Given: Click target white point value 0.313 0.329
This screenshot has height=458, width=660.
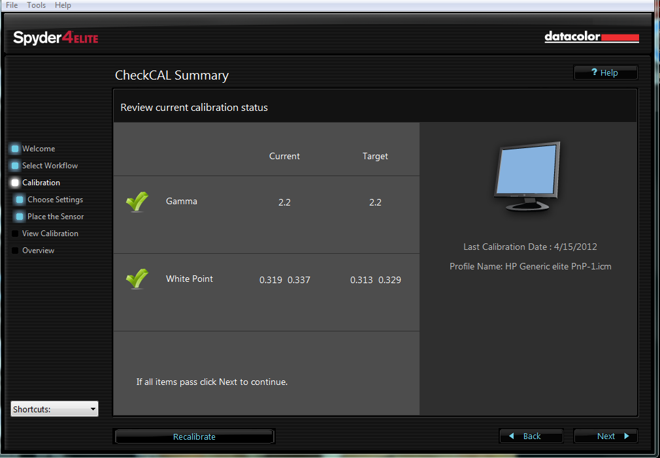Looking at the screenshot, I should coord(376,280).
